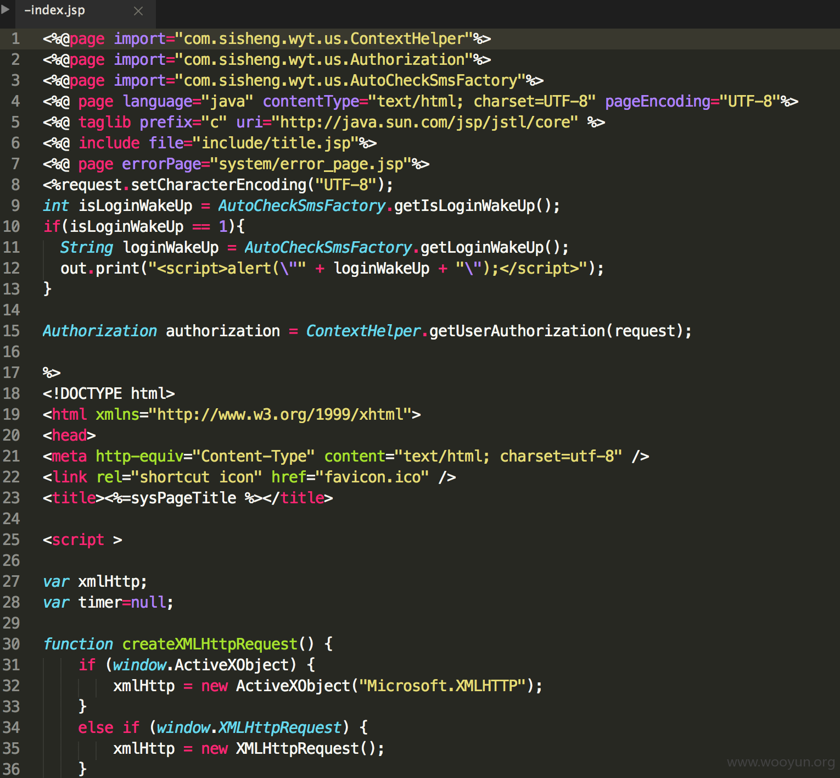Click "http-equiv" attribute on line 21
This screenshot has width=840, height=778.
click(139, 456)
